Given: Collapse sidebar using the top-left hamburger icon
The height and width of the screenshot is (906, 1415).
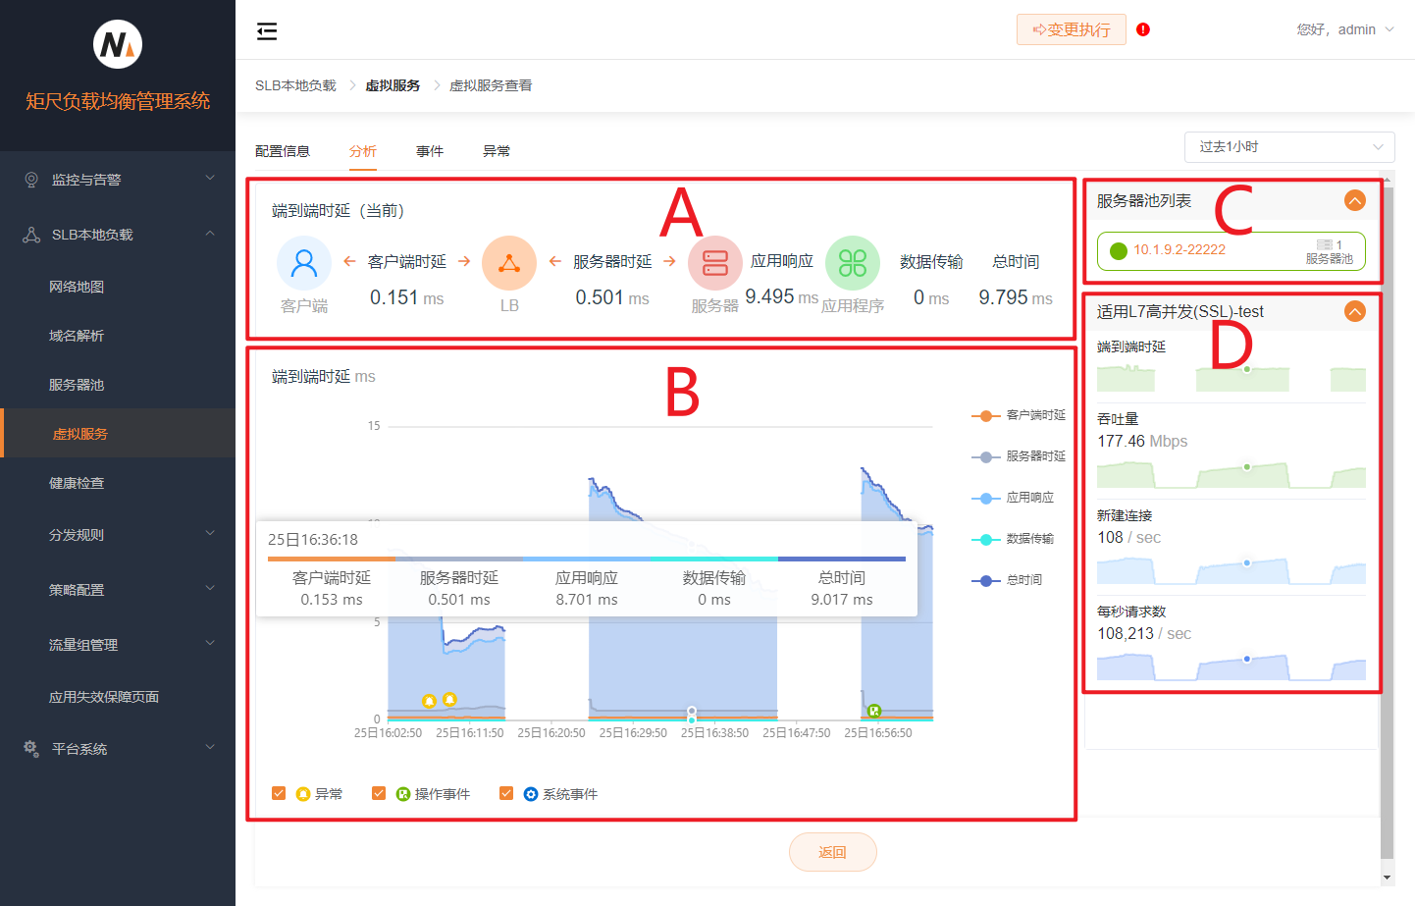Looking at the screenshot, I should coord(266,30).
